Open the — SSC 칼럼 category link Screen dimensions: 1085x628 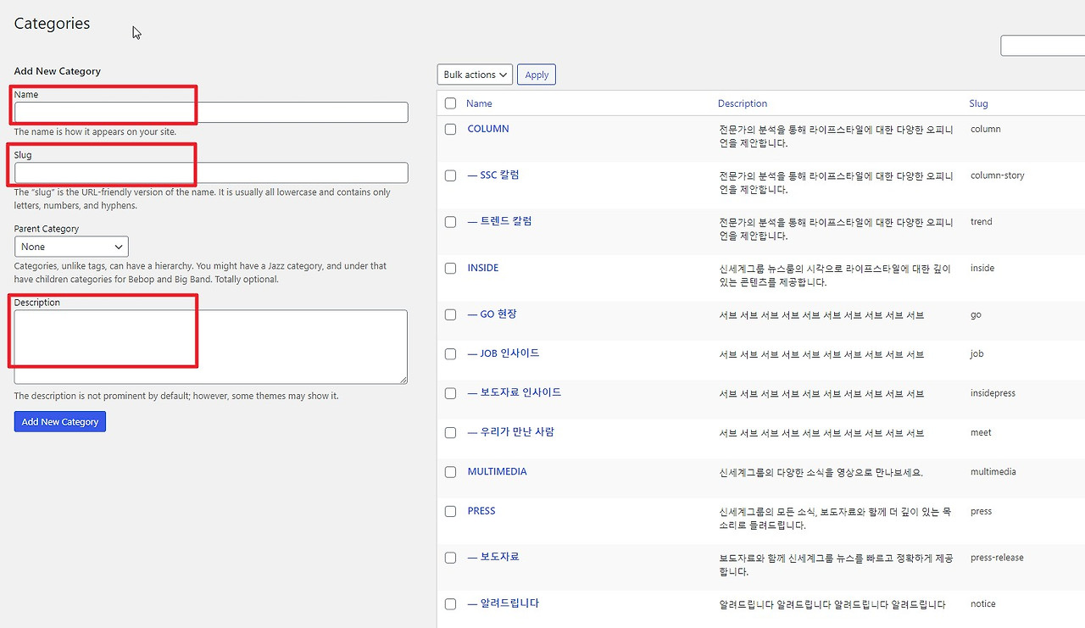[x=493, y=175]
